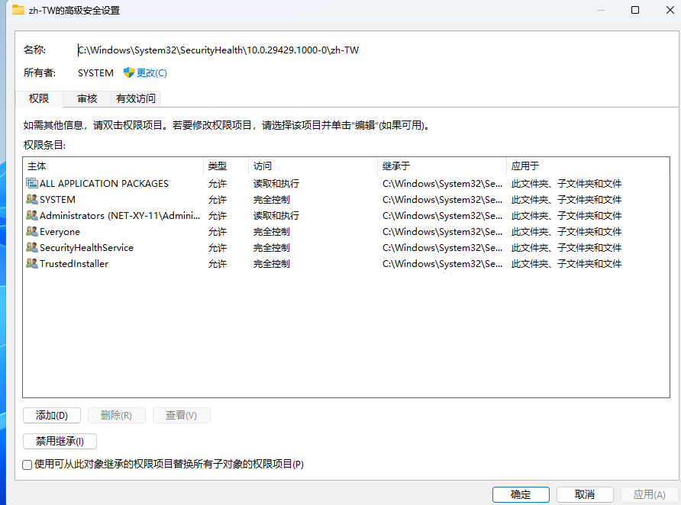Click the shield icon beside 更改
This screenshot has width=681, height=505.
pos(129,72)
